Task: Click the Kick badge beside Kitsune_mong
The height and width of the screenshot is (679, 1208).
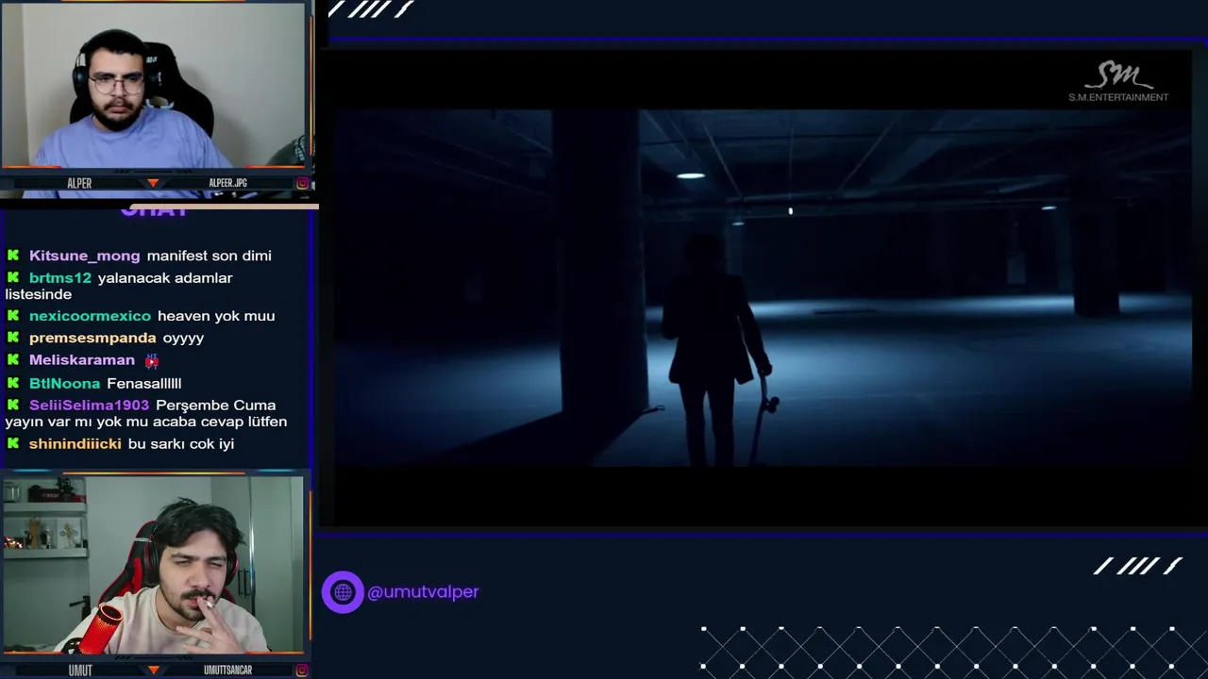Action: click(13, 256)
